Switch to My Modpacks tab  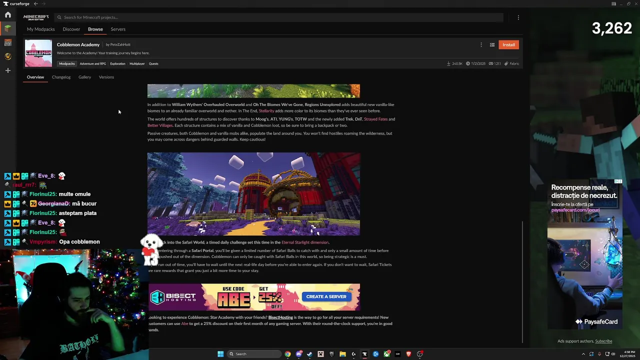(41, 29)
